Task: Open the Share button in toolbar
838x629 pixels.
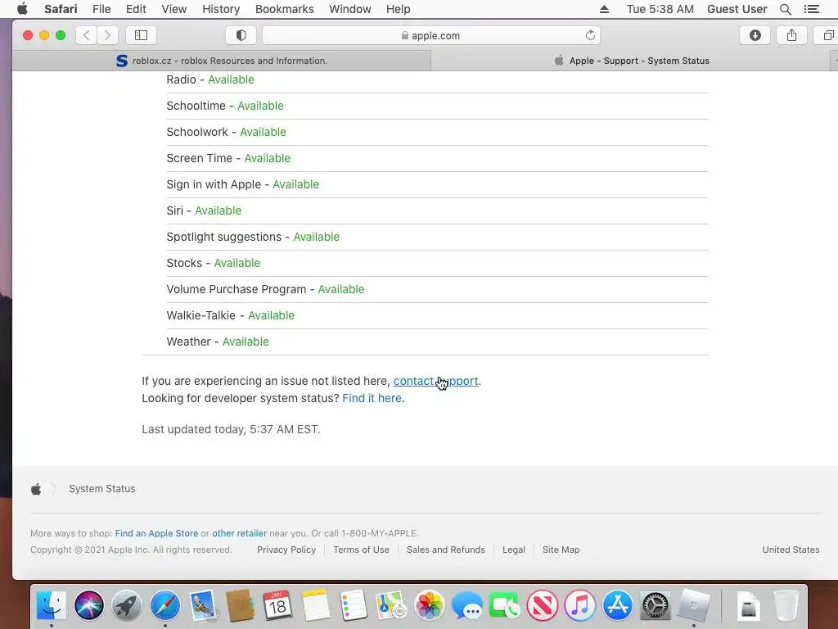Action: [791, 35]
